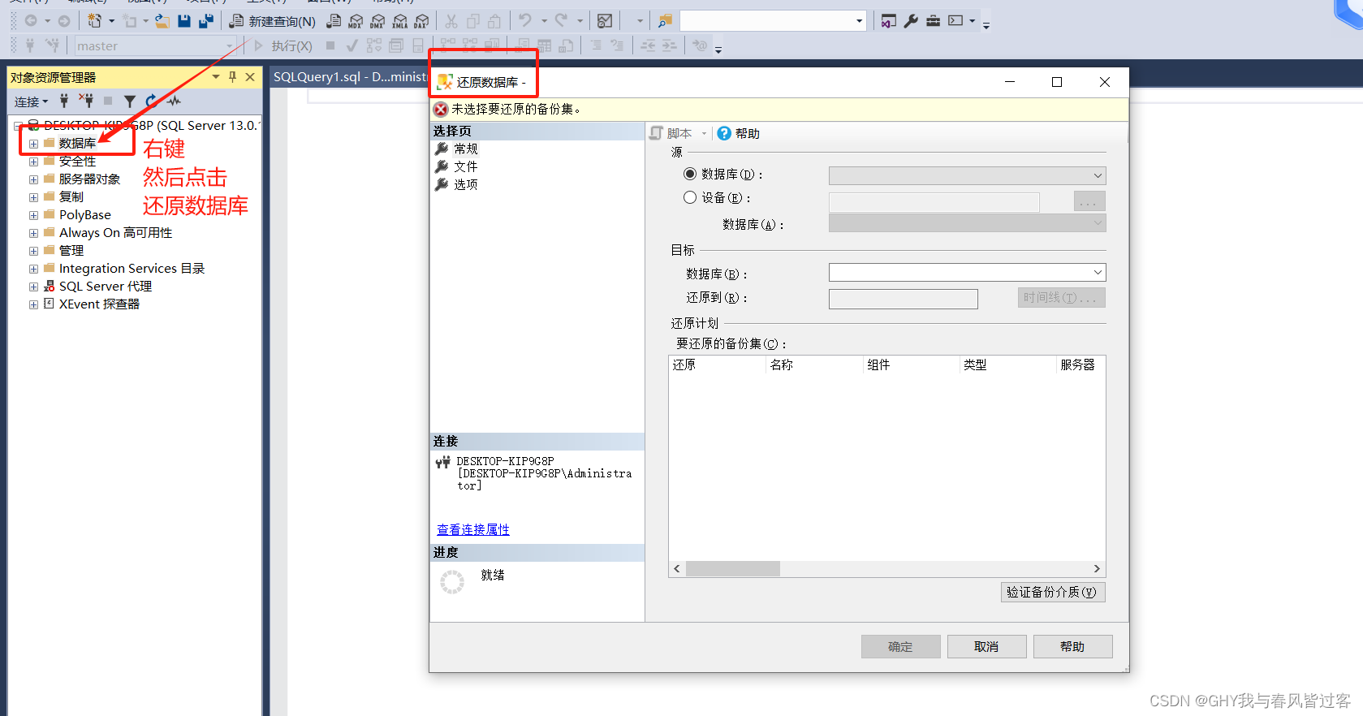Pin the Object Explorer panel
1363x716 pixels.
(232, 77)
